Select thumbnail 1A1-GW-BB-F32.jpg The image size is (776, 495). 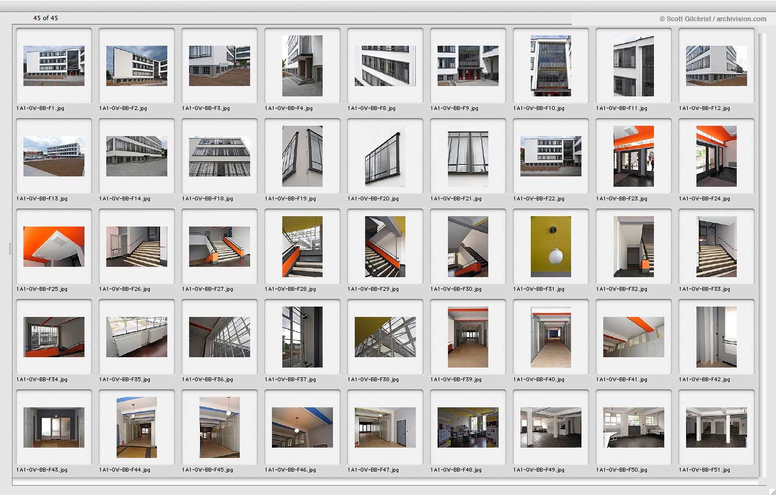(634, 247)
